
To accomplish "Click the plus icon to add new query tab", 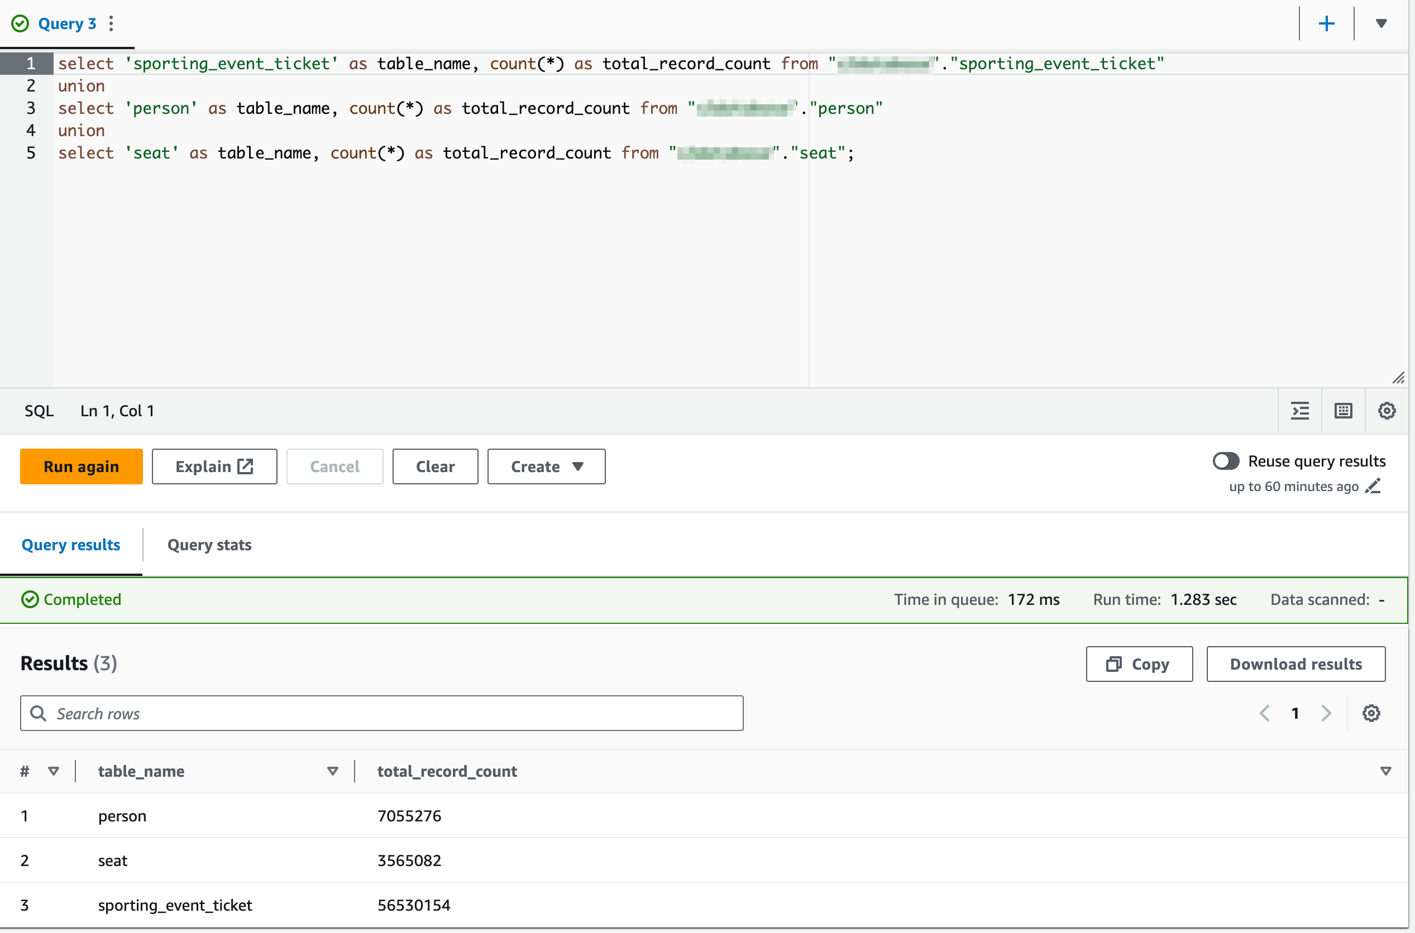I will tap(1326, 24).
